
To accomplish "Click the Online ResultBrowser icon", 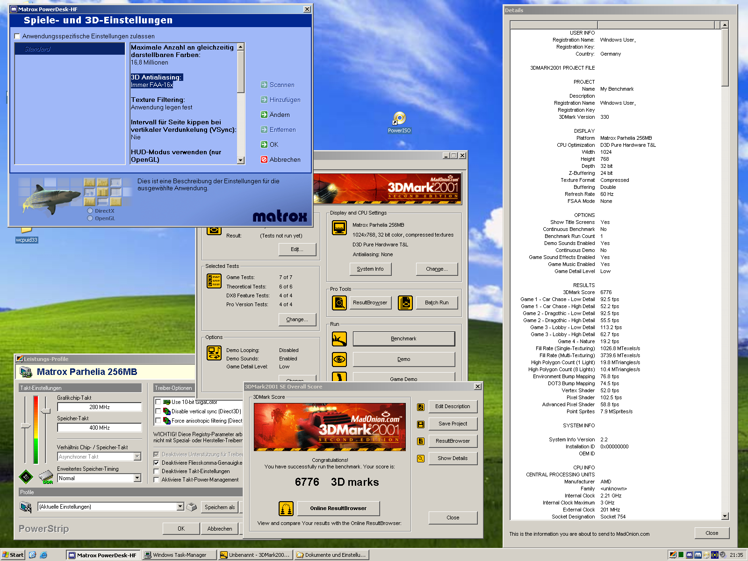I will coord(286,508).
